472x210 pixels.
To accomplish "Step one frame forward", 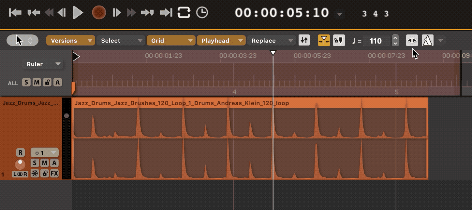I will [117, 13].
